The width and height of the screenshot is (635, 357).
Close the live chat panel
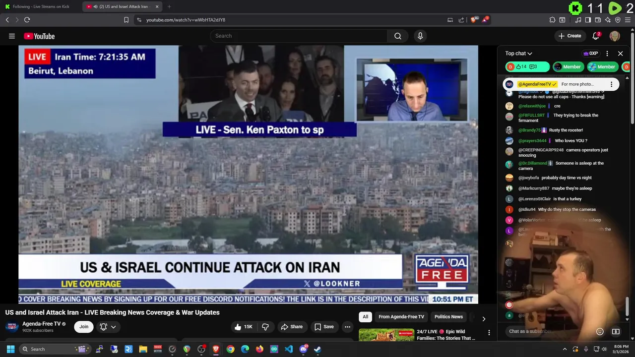(x=620, y=54)
